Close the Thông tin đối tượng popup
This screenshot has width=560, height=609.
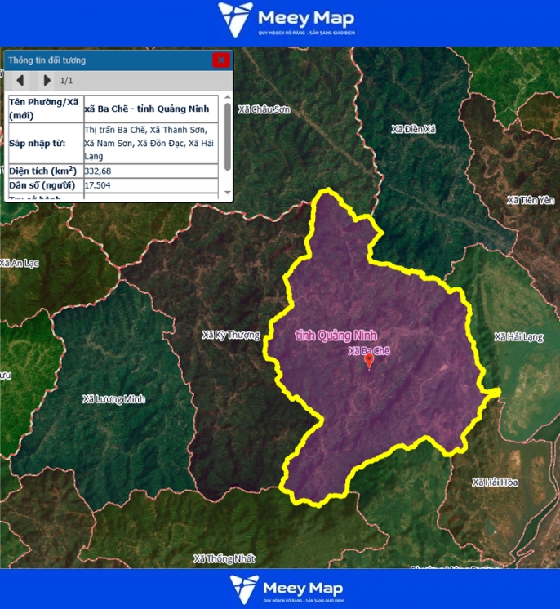point(220,60)
